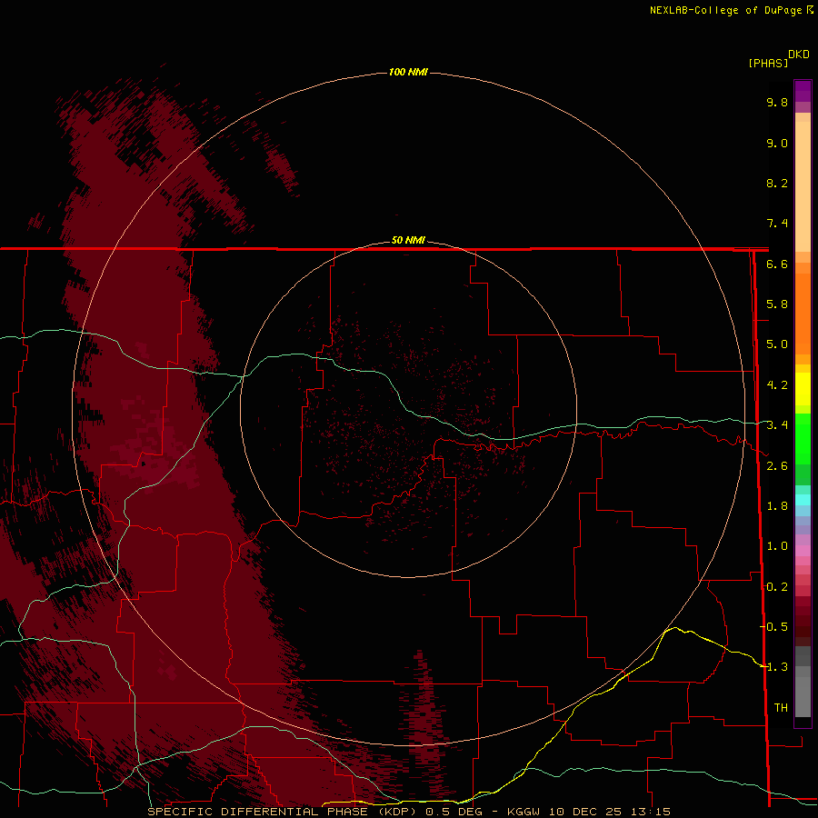Click the 1.8 value on the color scale

click(777, 506)
